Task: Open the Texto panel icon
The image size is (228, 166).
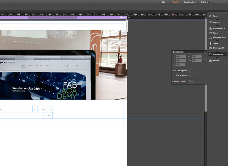Action: pyautogui.click(x=210, y=16)
